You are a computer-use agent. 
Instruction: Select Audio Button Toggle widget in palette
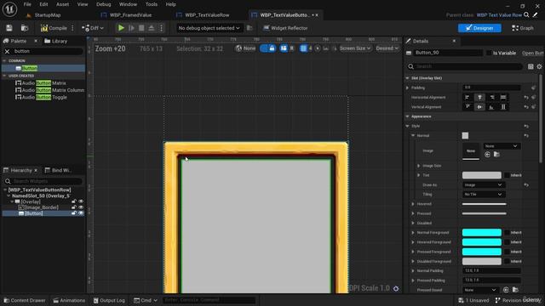42,98
